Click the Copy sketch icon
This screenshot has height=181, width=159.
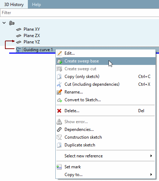pyautogui.click(x=59, y=77)
